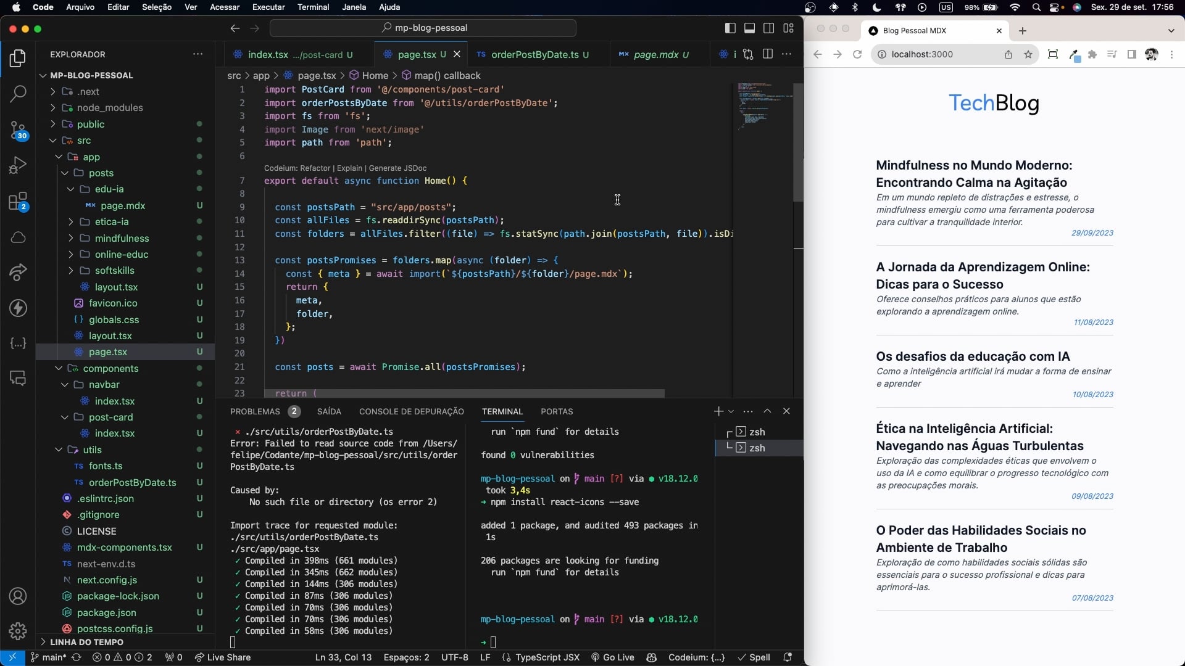Click the new terminal plus icon
Screen dimensions: 1185x666
[x=718, y=411]
